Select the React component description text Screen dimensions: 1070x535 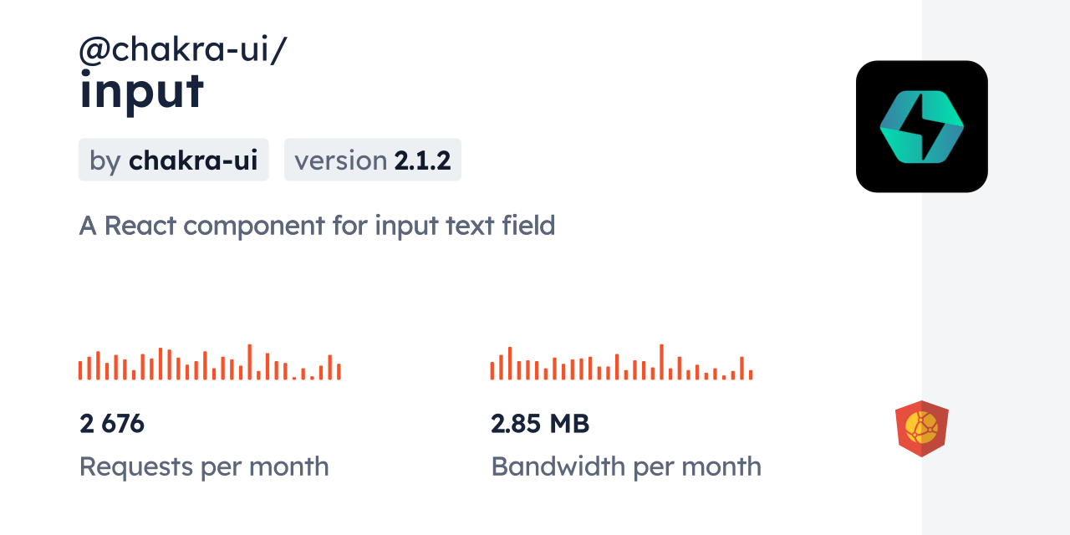click(317, 225)
